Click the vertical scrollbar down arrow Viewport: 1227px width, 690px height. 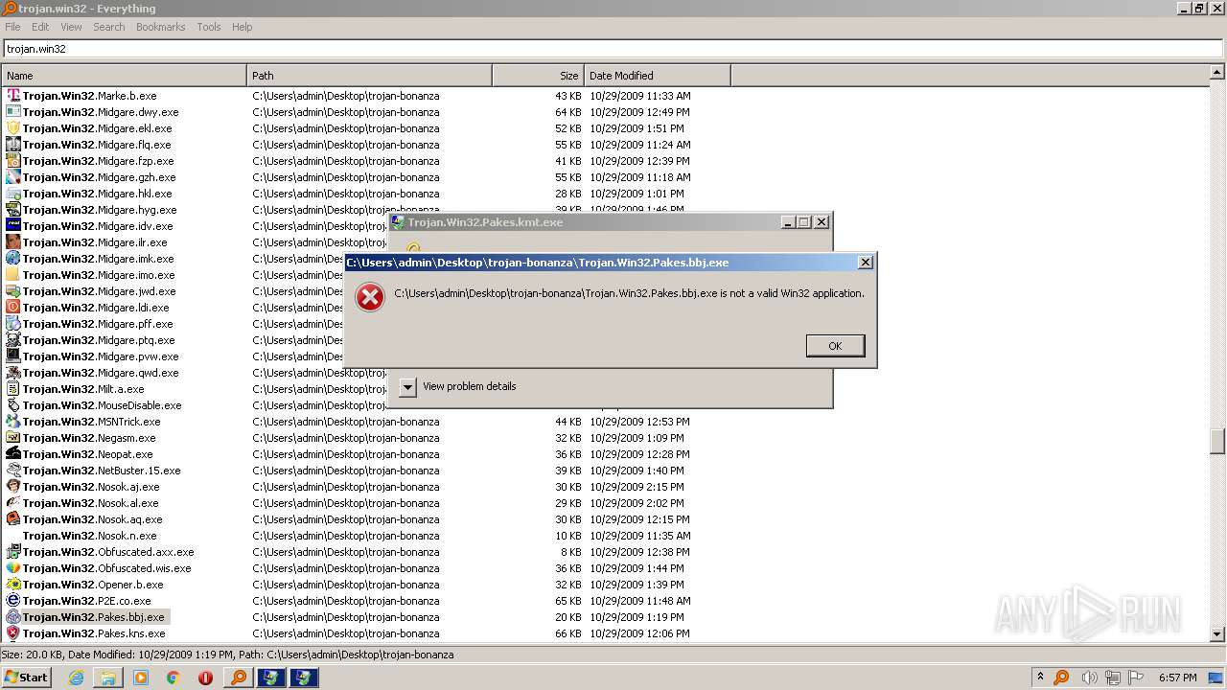pyautogui.click(x=1217, y=633)
